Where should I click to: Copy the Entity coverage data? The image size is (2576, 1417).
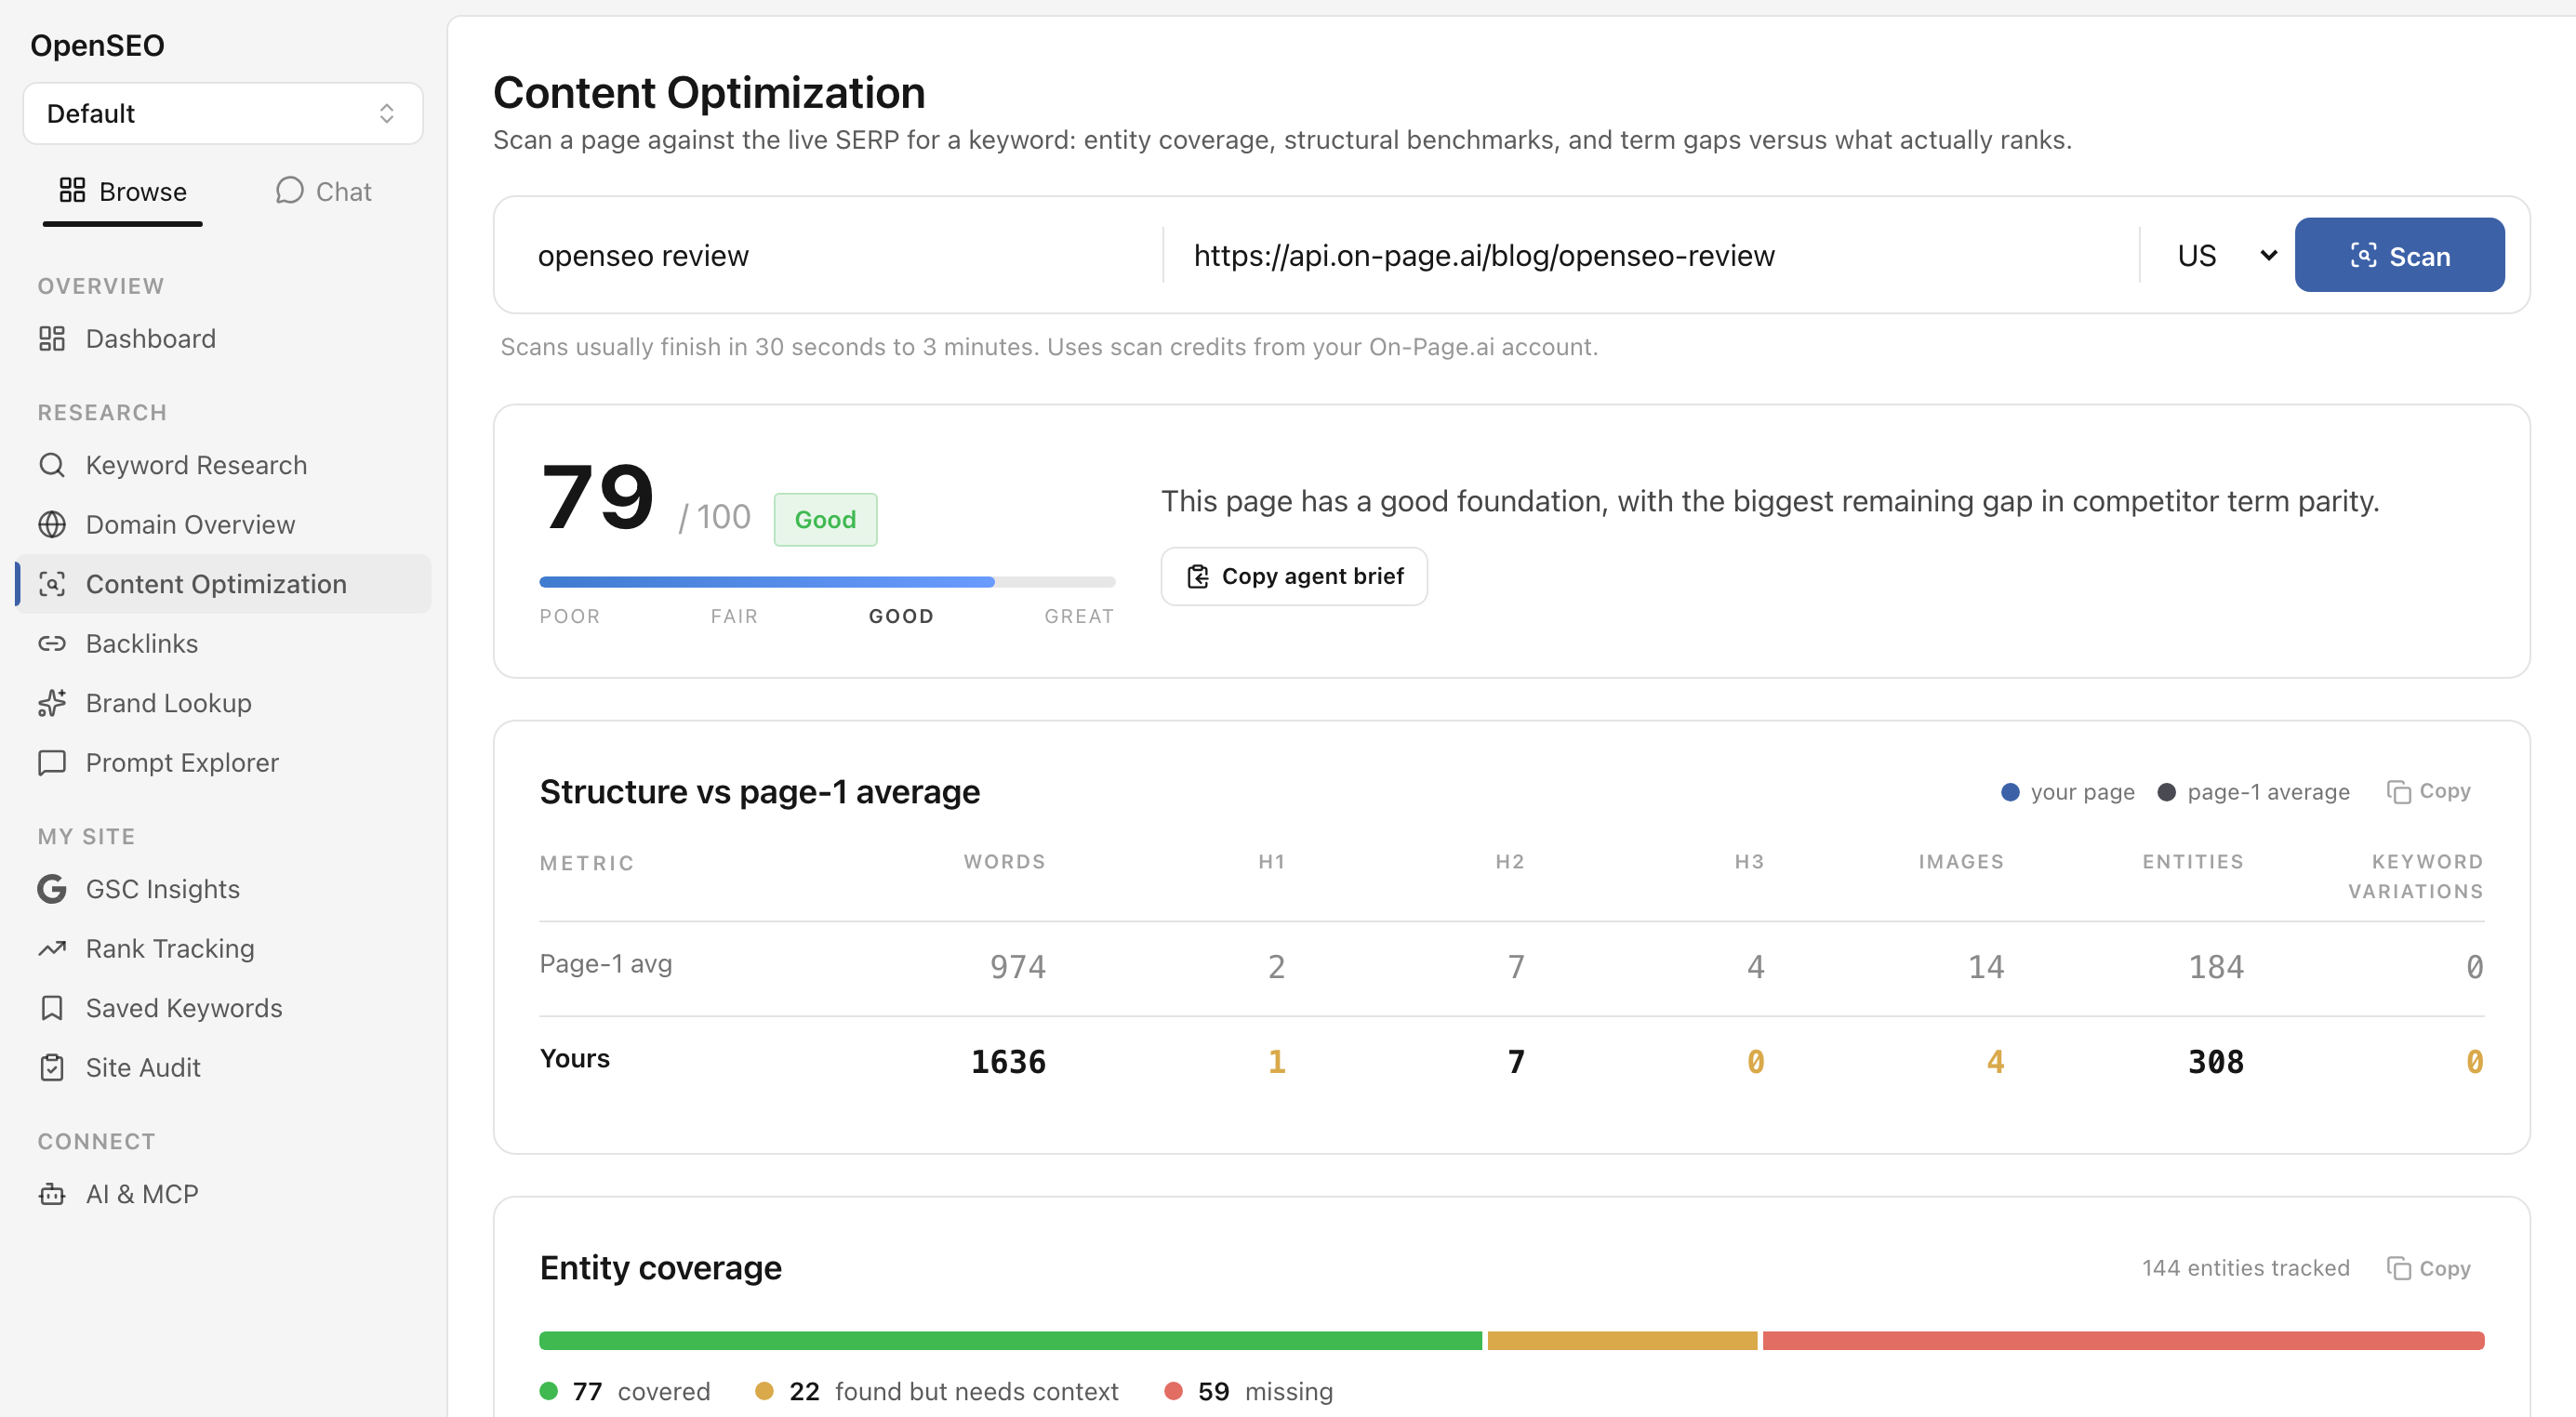click(x=2428, y=1268)
